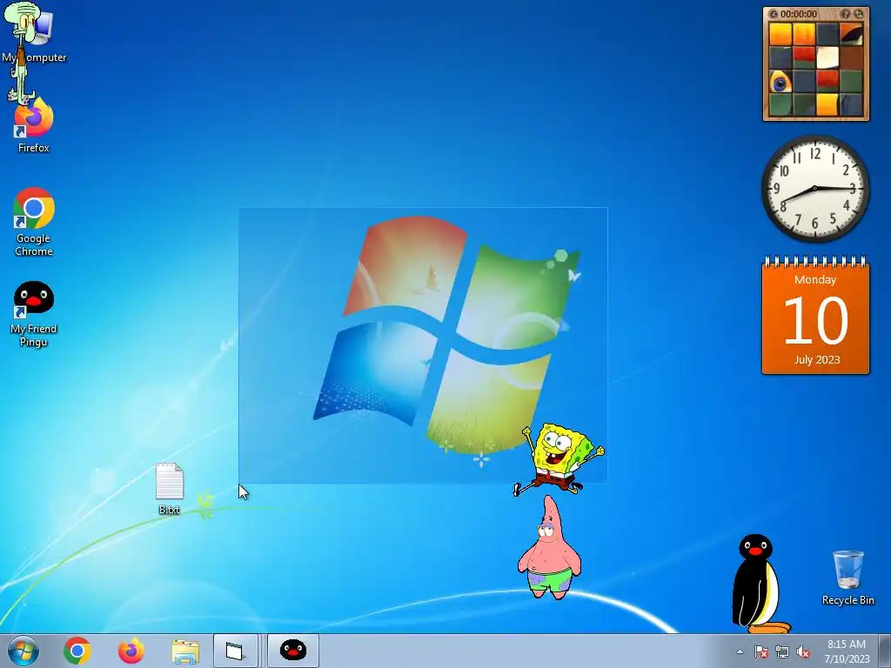Click the puzzle gadget back arrow button

(774, 14)
